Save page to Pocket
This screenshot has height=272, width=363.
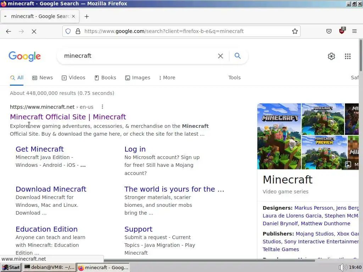329,31
